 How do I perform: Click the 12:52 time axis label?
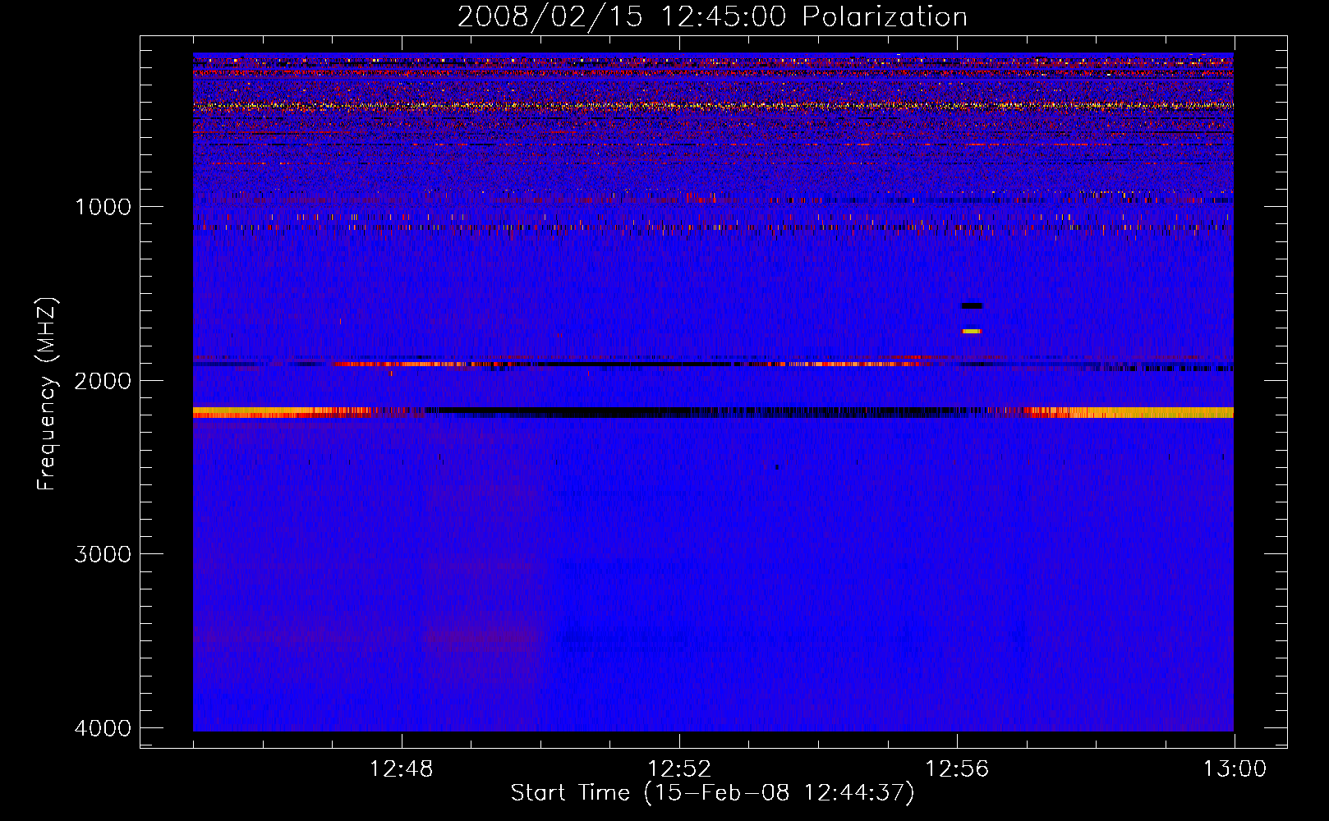coord(678,769)
